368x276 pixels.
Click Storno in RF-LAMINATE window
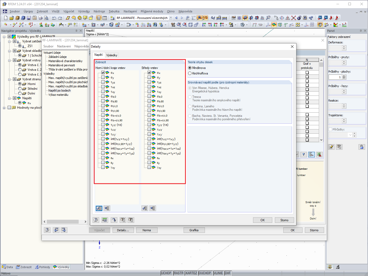click(314, 230)
